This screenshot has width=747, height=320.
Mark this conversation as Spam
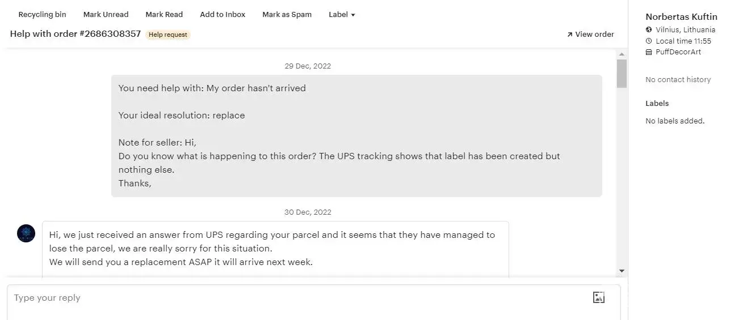[287, 15]
